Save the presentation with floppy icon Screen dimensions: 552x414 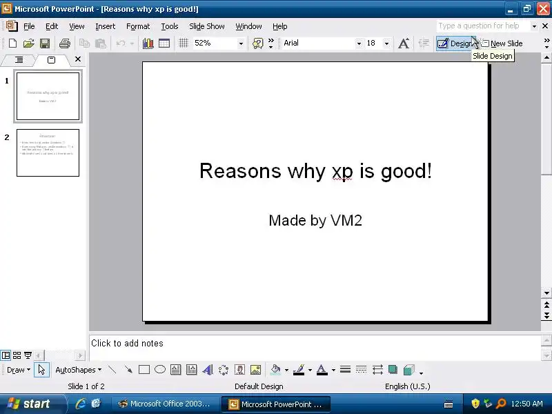click(x=45, y=43)
